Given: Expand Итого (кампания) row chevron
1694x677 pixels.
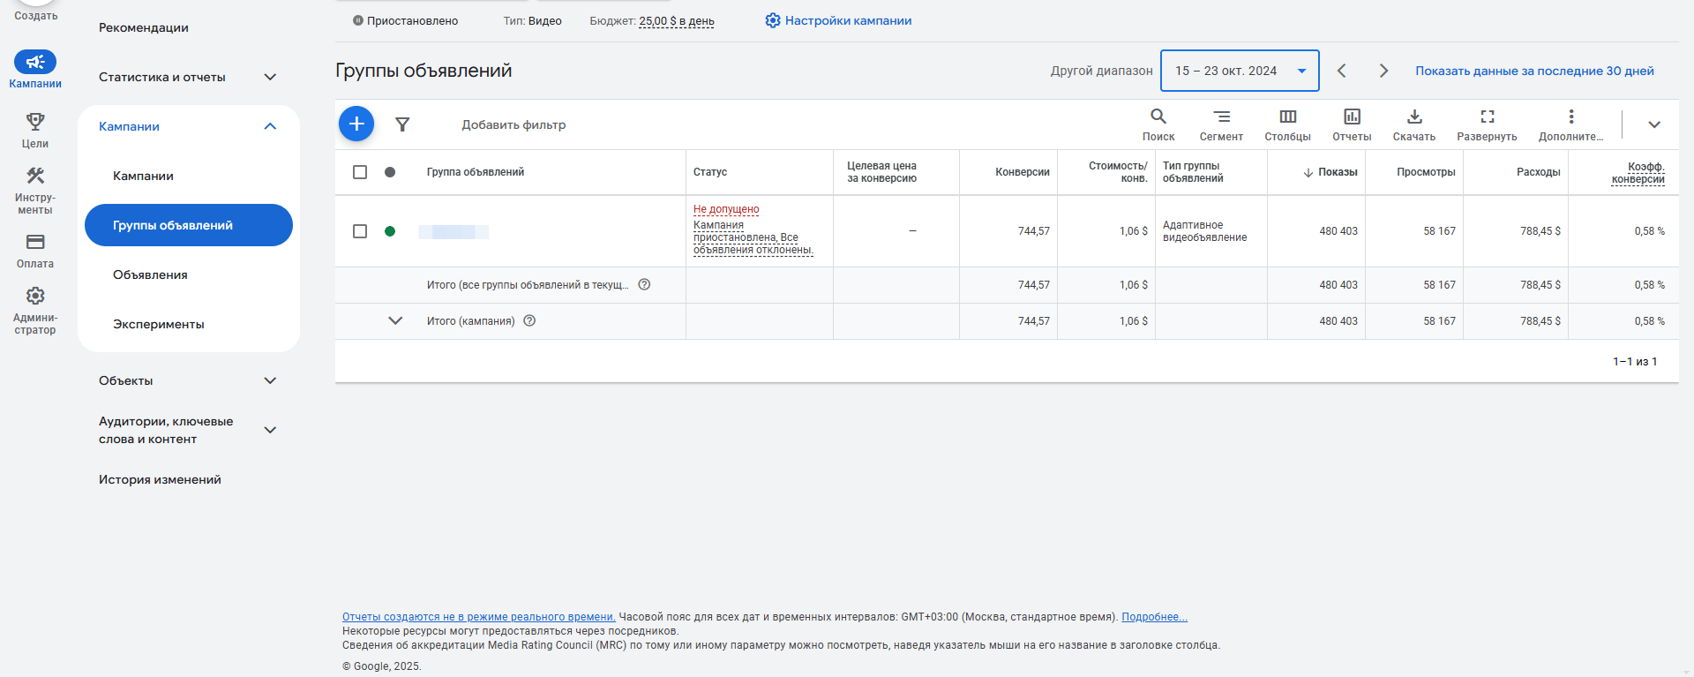Looking at the screenshot, I should click(395, 320).
